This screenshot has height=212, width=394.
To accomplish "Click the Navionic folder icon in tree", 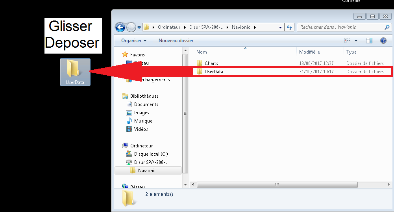I will click(133, 170).
